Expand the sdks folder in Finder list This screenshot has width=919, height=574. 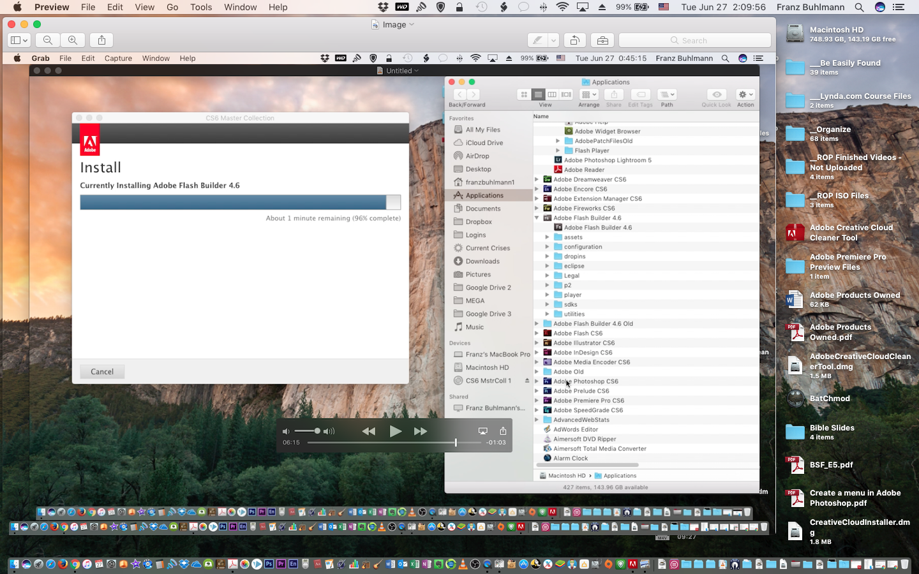tap(547, 304)
